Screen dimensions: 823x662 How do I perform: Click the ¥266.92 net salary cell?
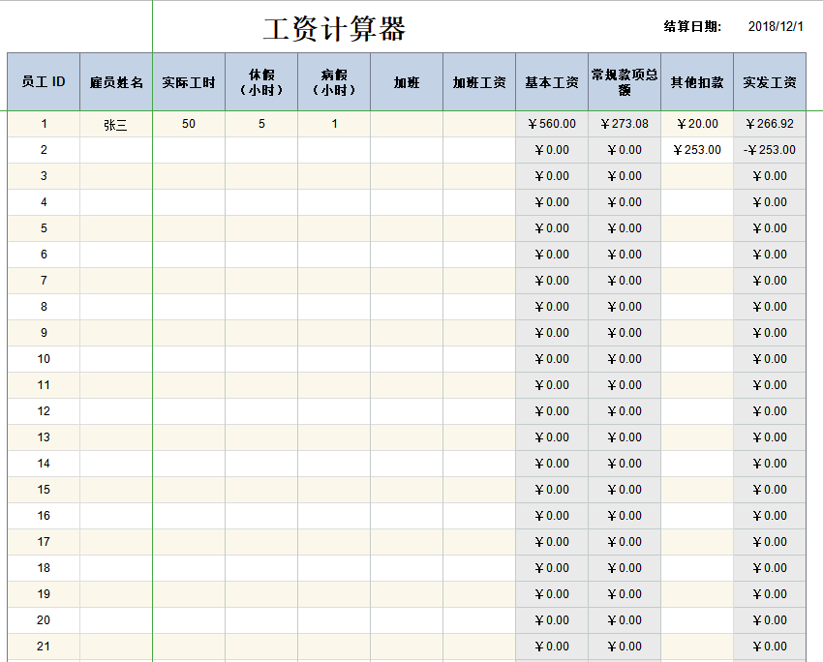tap(770, 124)
